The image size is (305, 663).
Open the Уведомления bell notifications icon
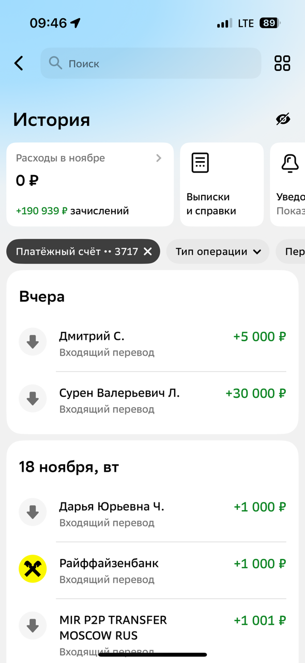289,162
